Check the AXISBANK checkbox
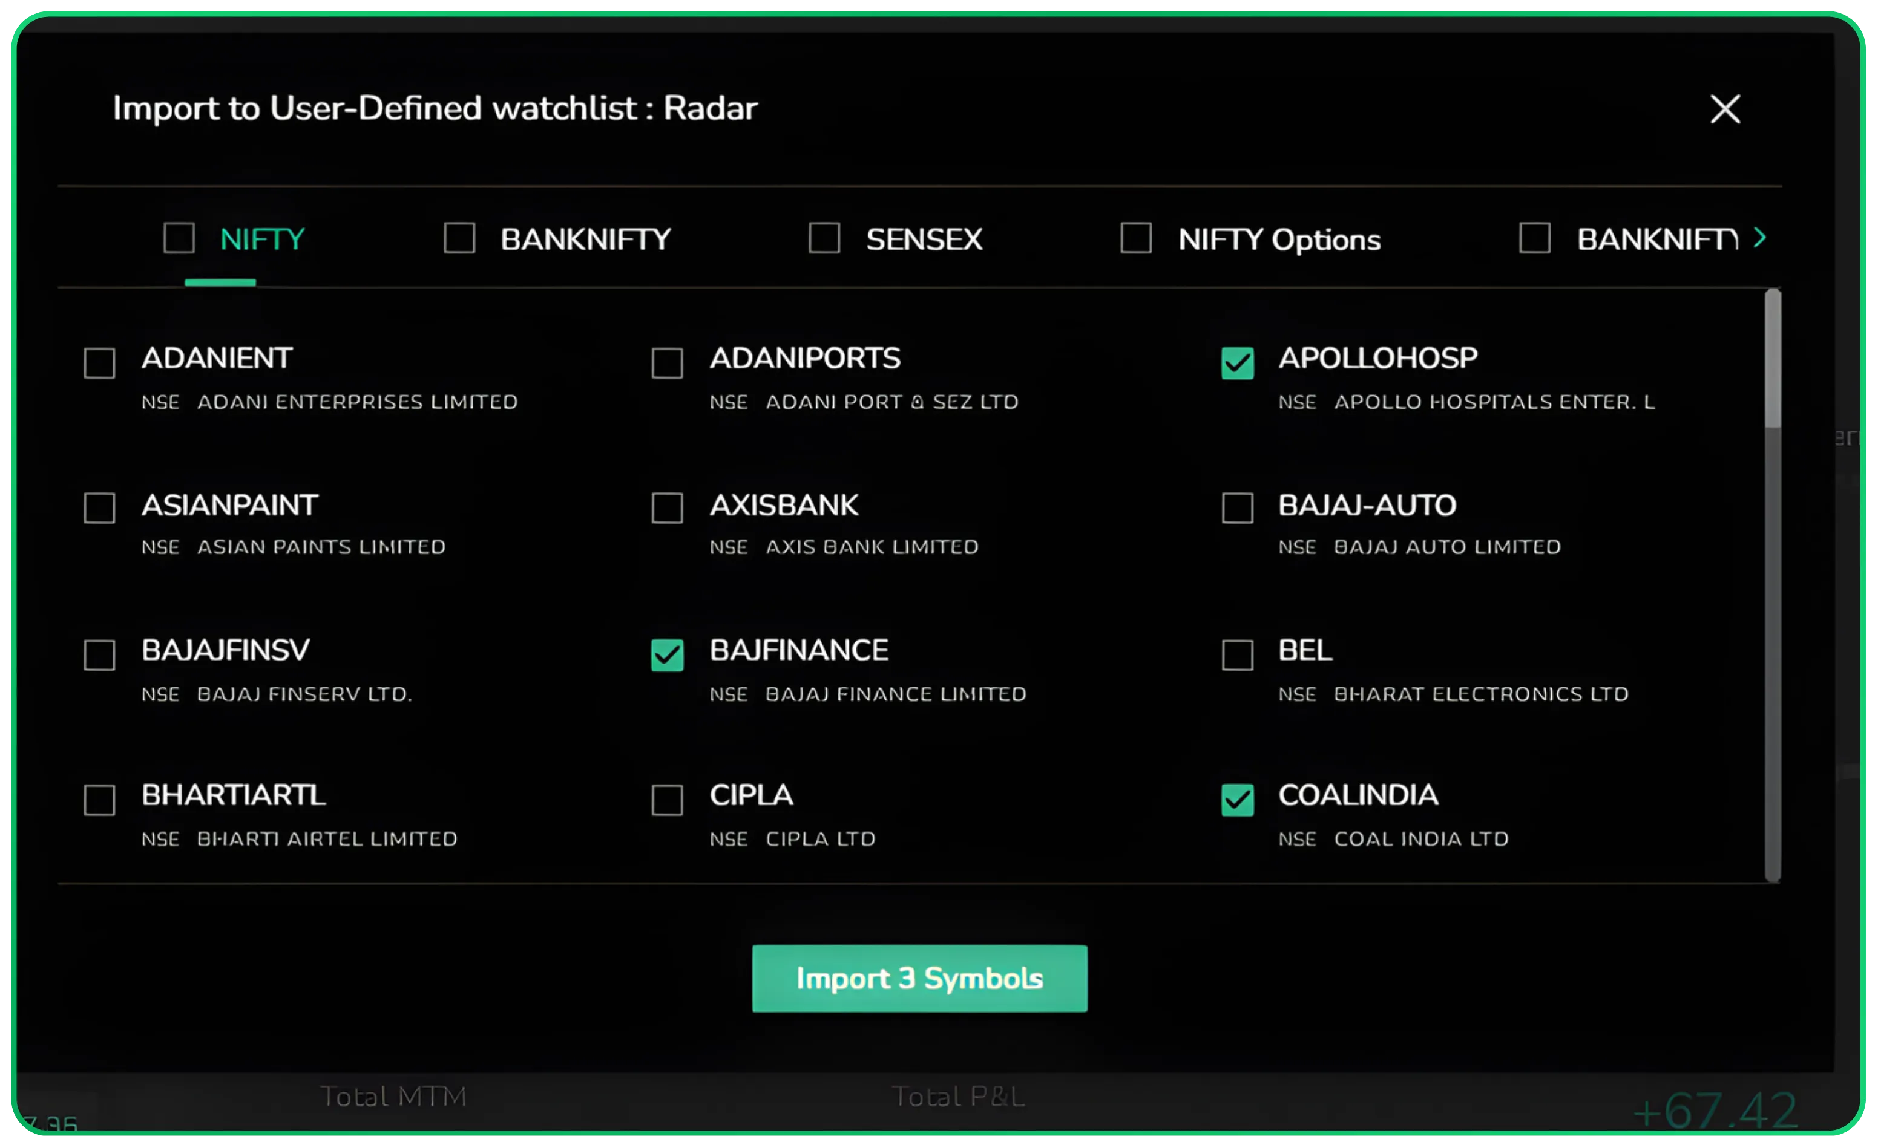Viewport: 1878px width, 1142px height. tap(668, 508)
